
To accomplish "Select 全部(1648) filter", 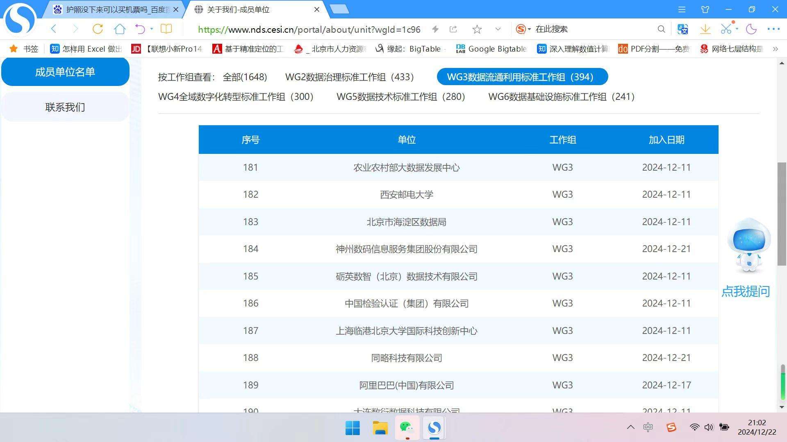I will (x=245, y=77).
